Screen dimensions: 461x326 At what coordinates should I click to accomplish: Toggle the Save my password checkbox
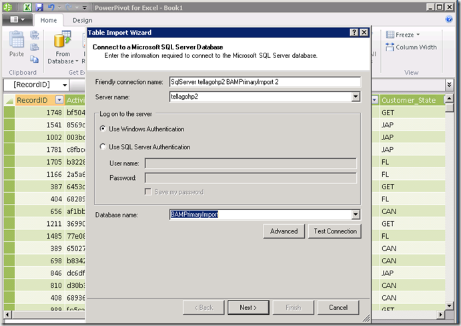148,192
